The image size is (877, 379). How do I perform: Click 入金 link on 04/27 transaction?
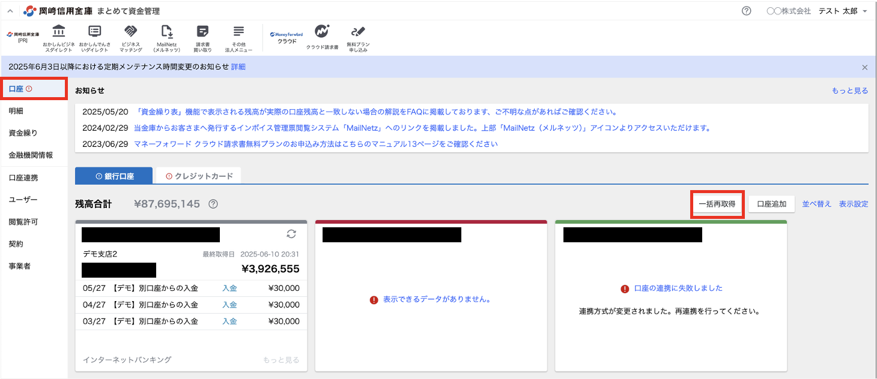pyautogui.click(x=229, y=305)
